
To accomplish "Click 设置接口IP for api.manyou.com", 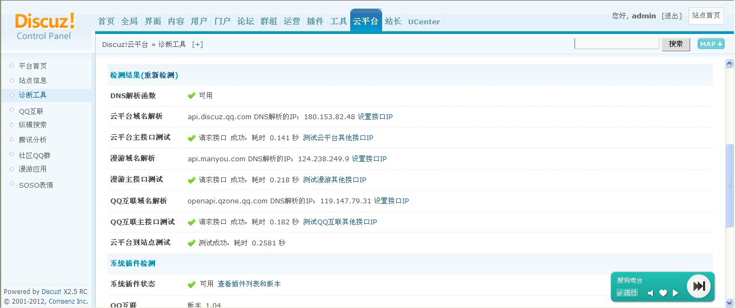I will click(x=369, y=159).
